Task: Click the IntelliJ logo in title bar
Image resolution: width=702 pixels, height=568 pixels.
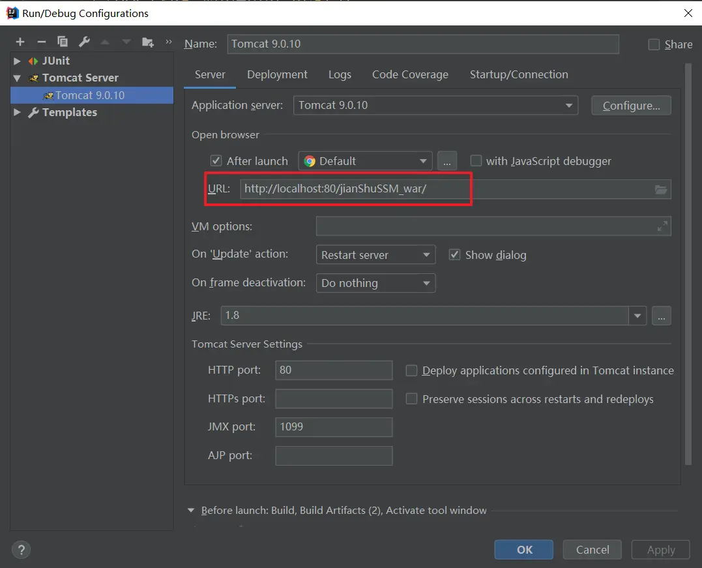Action: (x=12, y=13)
